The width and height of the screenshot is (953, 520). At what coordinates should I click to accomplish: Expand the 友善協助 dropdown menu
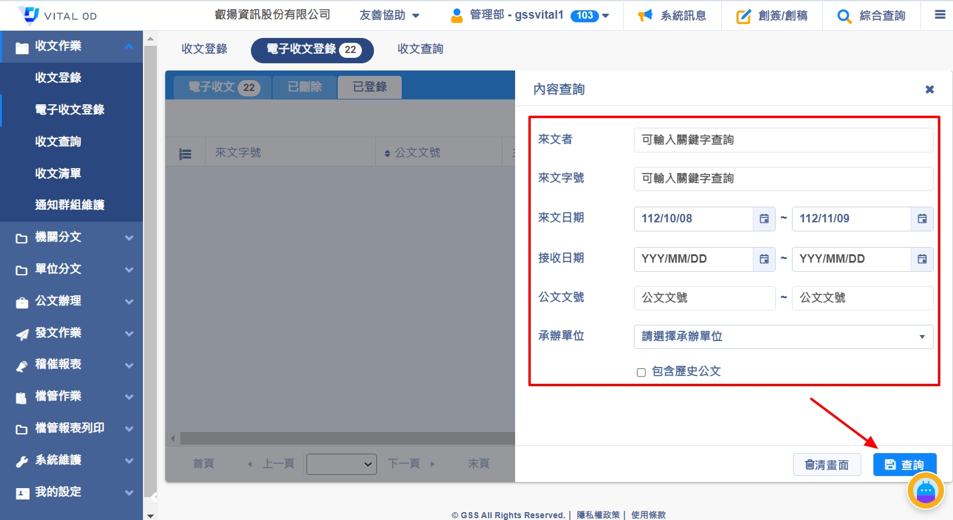(389, 16)
